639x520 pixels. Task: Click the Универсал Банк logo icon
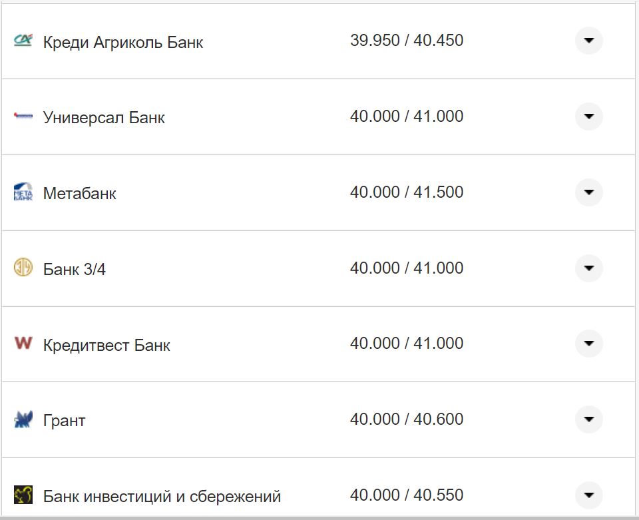(23, 117)
